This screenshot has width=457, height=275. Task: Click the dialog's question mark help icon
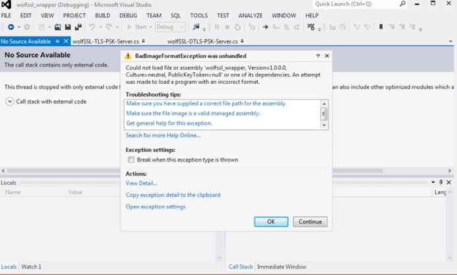(318, 56)
